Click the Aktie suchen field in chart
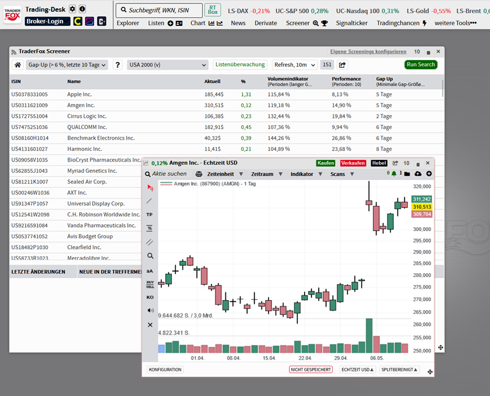 click(166, 174)
